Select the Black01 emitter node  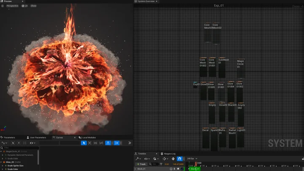coord(231,112)
